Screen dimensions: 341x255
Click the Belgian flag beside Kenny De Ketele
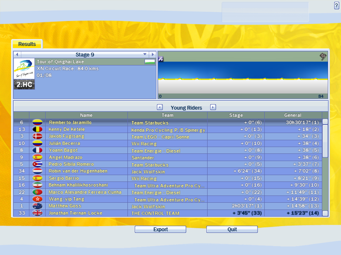point(38,130)
